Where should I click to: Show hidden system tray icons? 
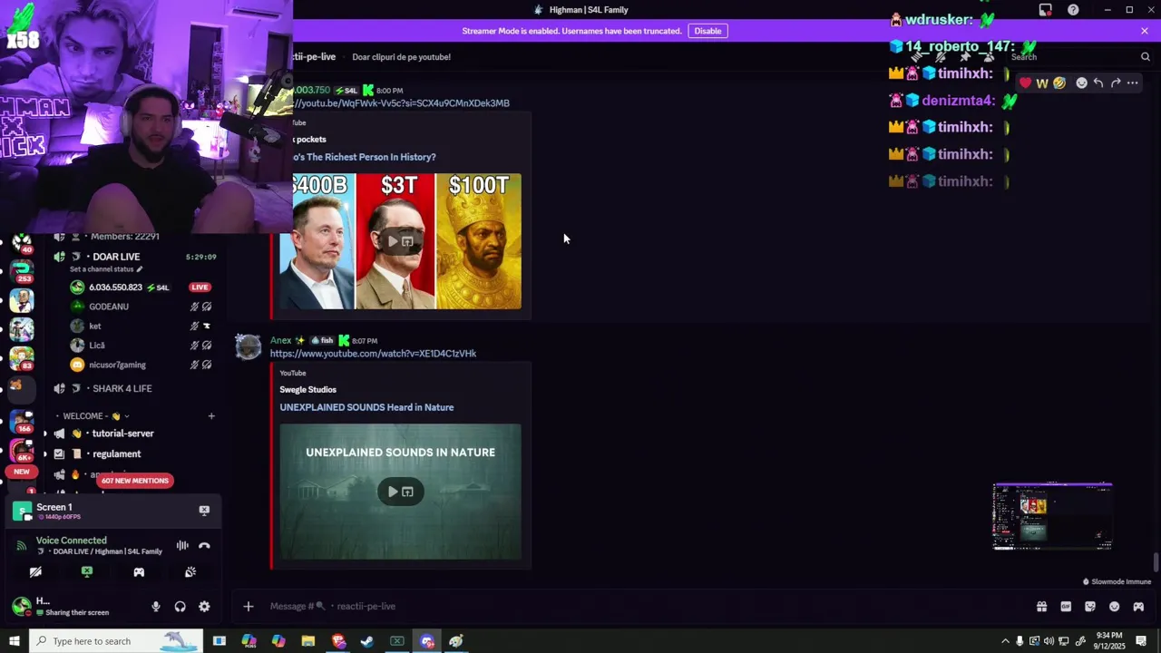click(x=1005, y=641)
